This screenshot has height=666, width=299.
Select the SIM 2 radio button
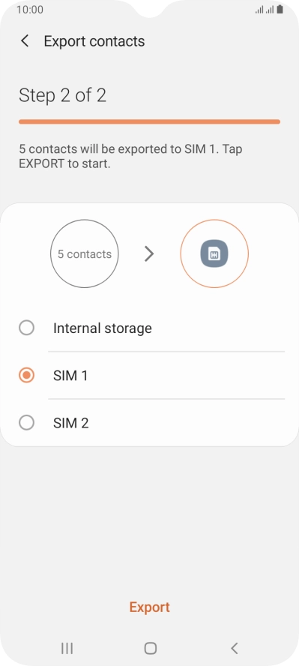27,423
